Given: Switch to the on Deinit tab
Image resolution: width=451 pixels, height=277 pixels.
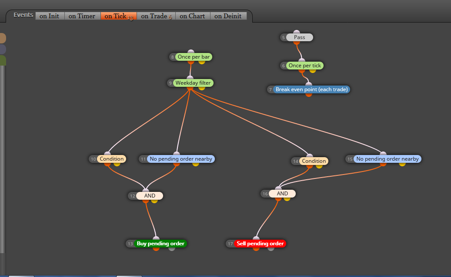Looking at the screenshot, I should coord(228,16).
